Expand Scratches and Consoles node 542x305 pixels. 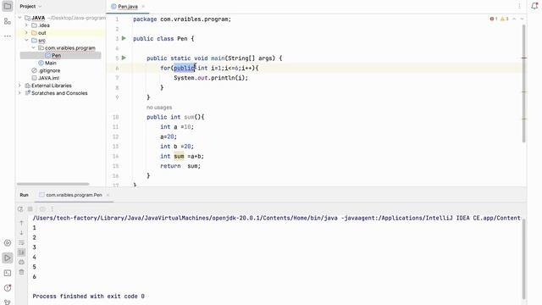[x=19, y=93]
